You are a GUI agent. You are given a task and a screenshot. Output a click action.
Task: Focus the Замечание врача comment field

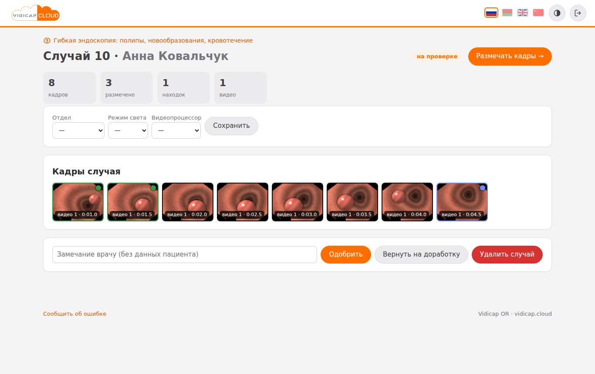pyautogui.click(x=185, y=254)
